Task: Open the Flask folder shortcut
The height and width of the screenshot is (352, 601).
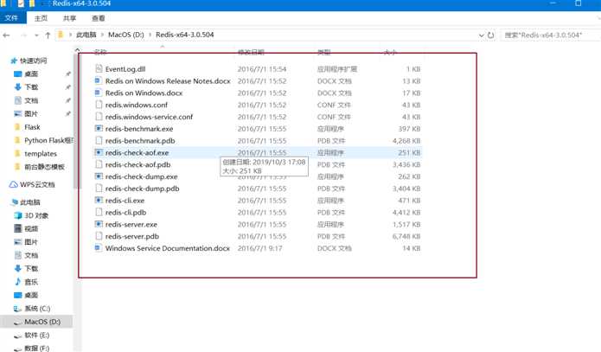Action: point(32,127)
